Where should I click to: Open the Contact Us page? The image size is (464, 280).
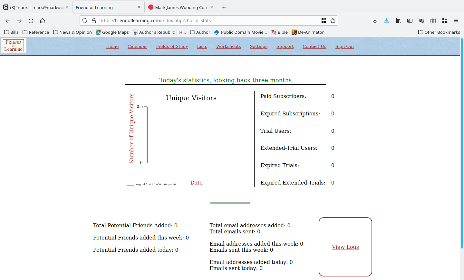coord(314,46)
